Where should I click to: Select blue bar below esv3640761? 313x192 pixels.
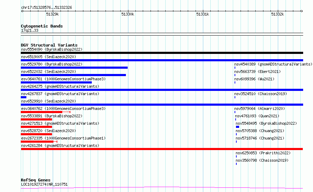coord(56,82)
